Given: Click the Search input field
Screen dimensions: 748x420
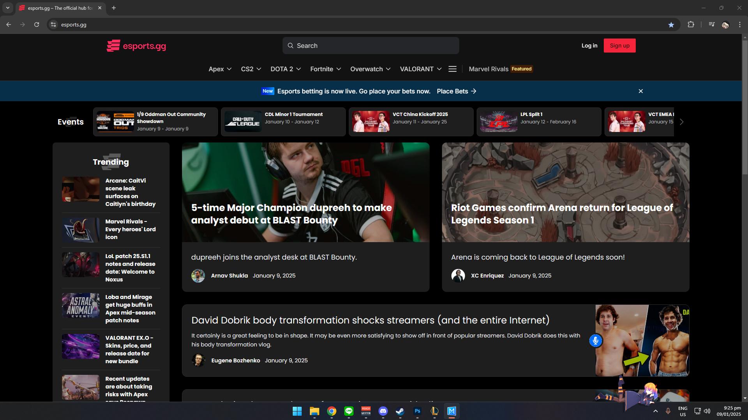Looking at the screenshot, I should [370, 46].
